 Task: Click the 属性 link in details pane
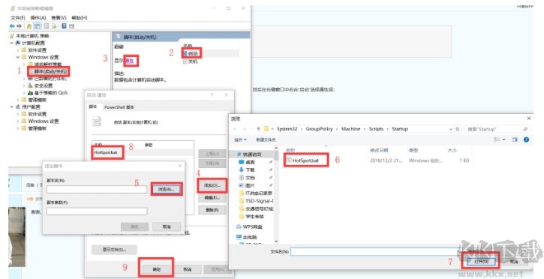pyautogui.click(x=130, y=61)
